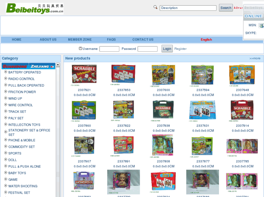Open the MEMBER ZONE page
This screenshot has height=197, width=264.
80,39
